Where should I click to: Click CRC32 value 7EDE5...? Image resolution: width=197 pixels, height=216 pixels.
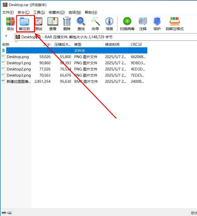(x=138, y=75)
